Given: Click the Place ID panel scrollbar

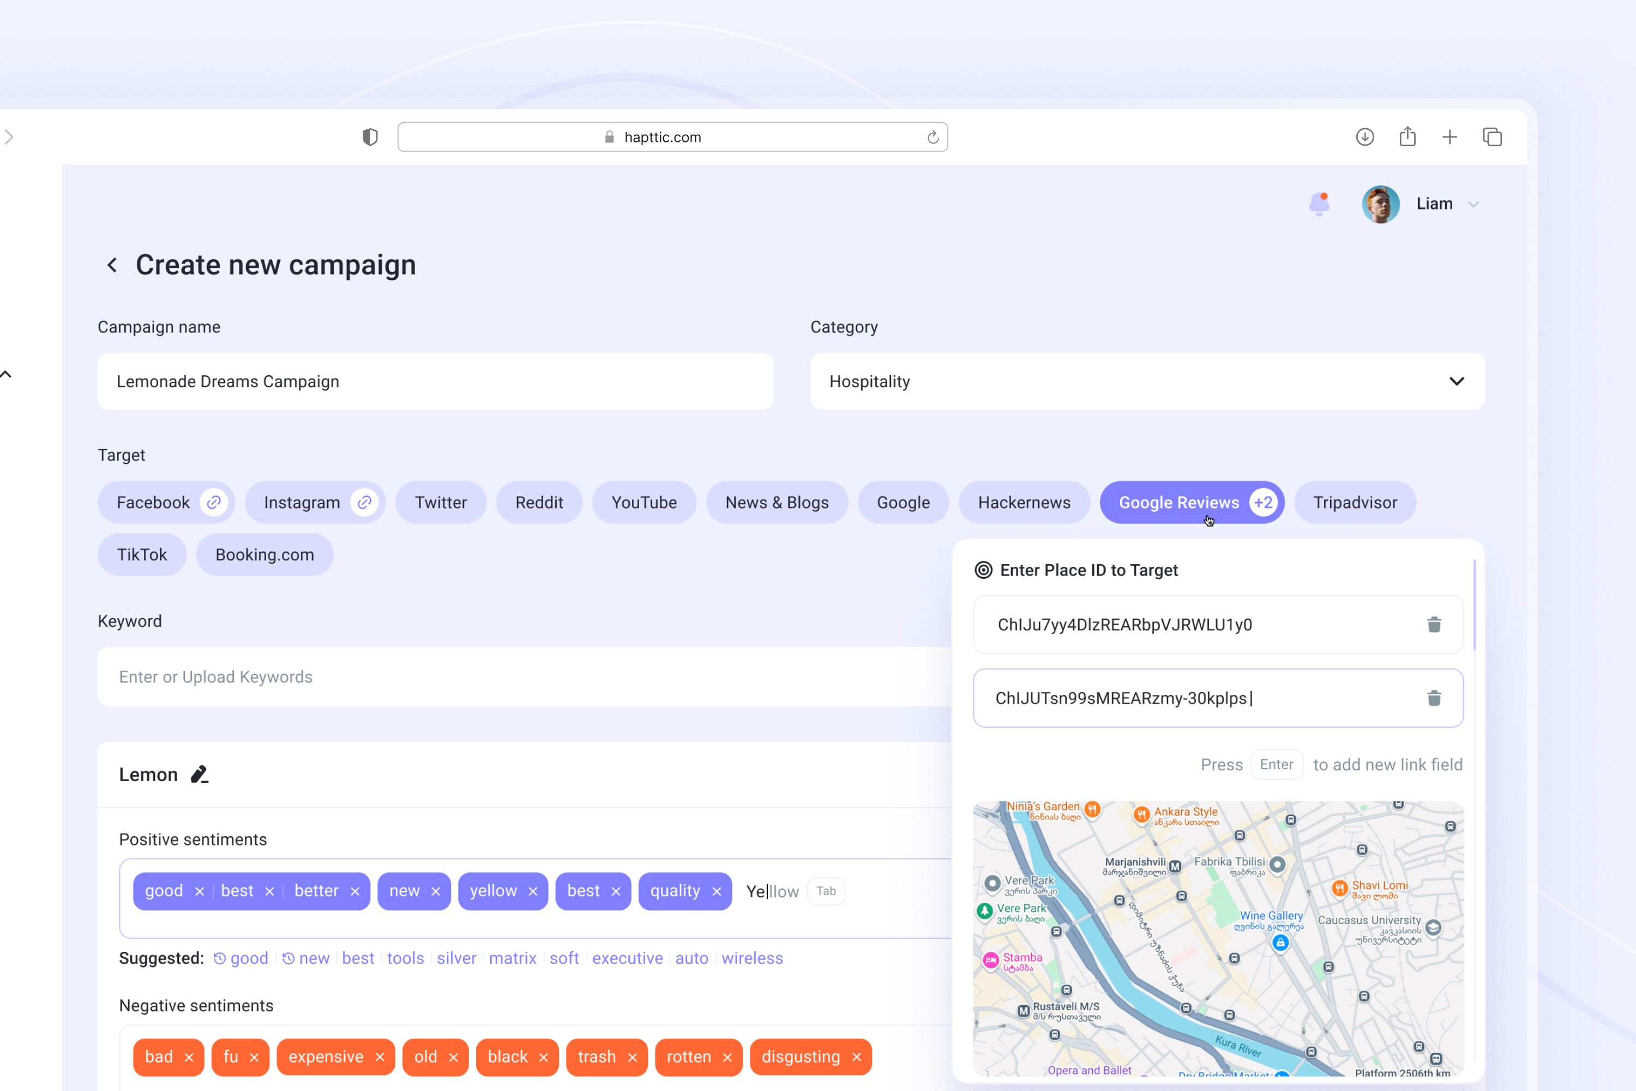Looking at the screenshot, I should tap(1474, 606).
